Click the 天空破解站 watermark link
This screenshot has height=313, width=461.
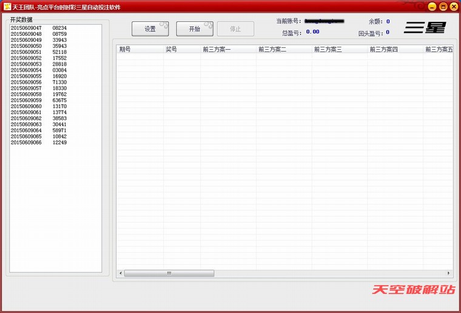[414, 290]
